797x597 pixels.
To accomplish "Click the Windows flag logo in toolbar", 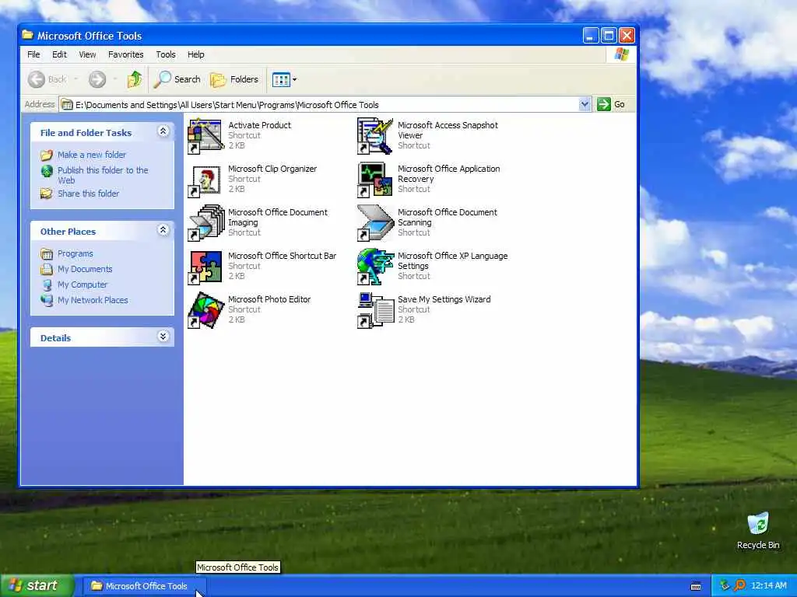I will point(621,54).
